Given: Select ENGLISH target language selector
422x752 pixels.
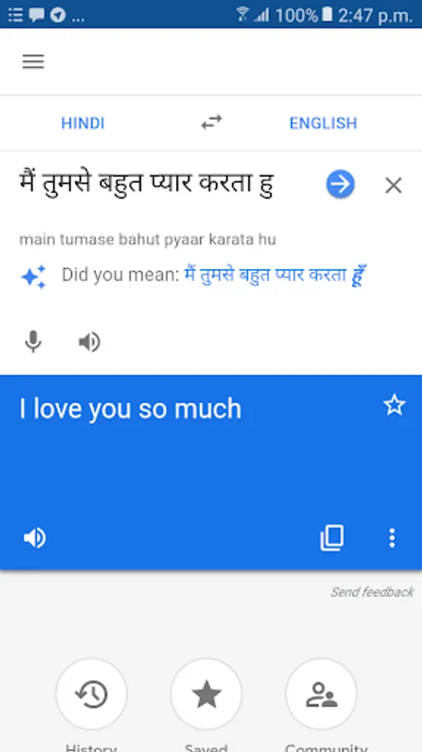Looking at the screenshot, I should click(324, 124).
